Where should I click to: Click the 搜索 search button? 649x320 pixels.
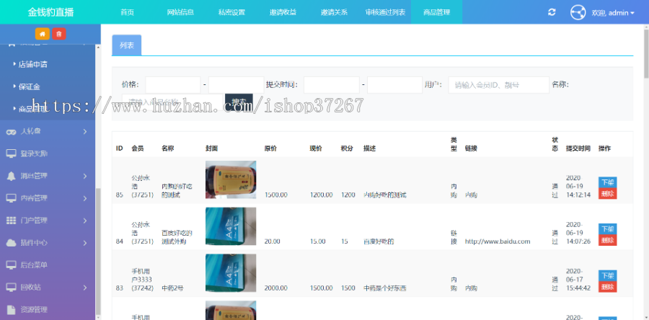(239, 102)
